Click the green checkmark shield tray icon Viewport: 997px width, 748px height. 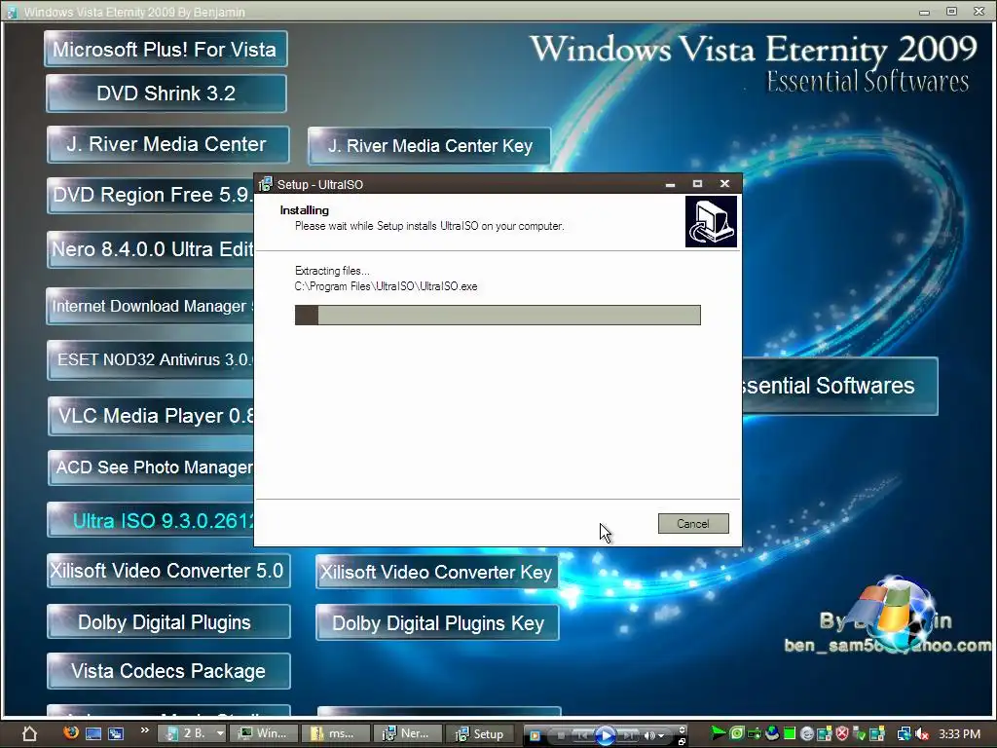[x=859, y=733]
